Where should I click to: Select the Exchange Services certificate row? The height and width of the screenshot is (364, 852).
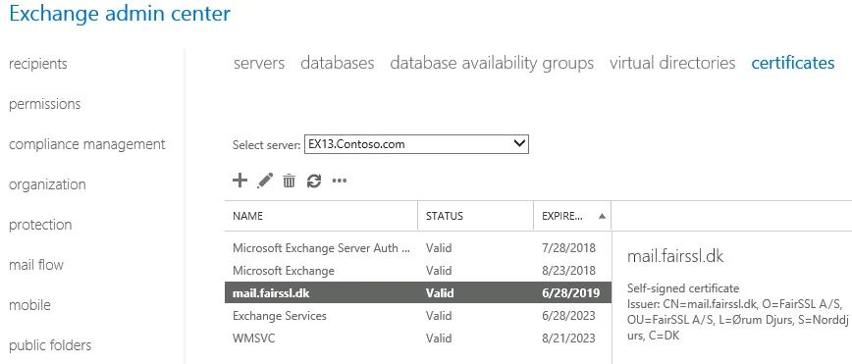coord(418,316)
